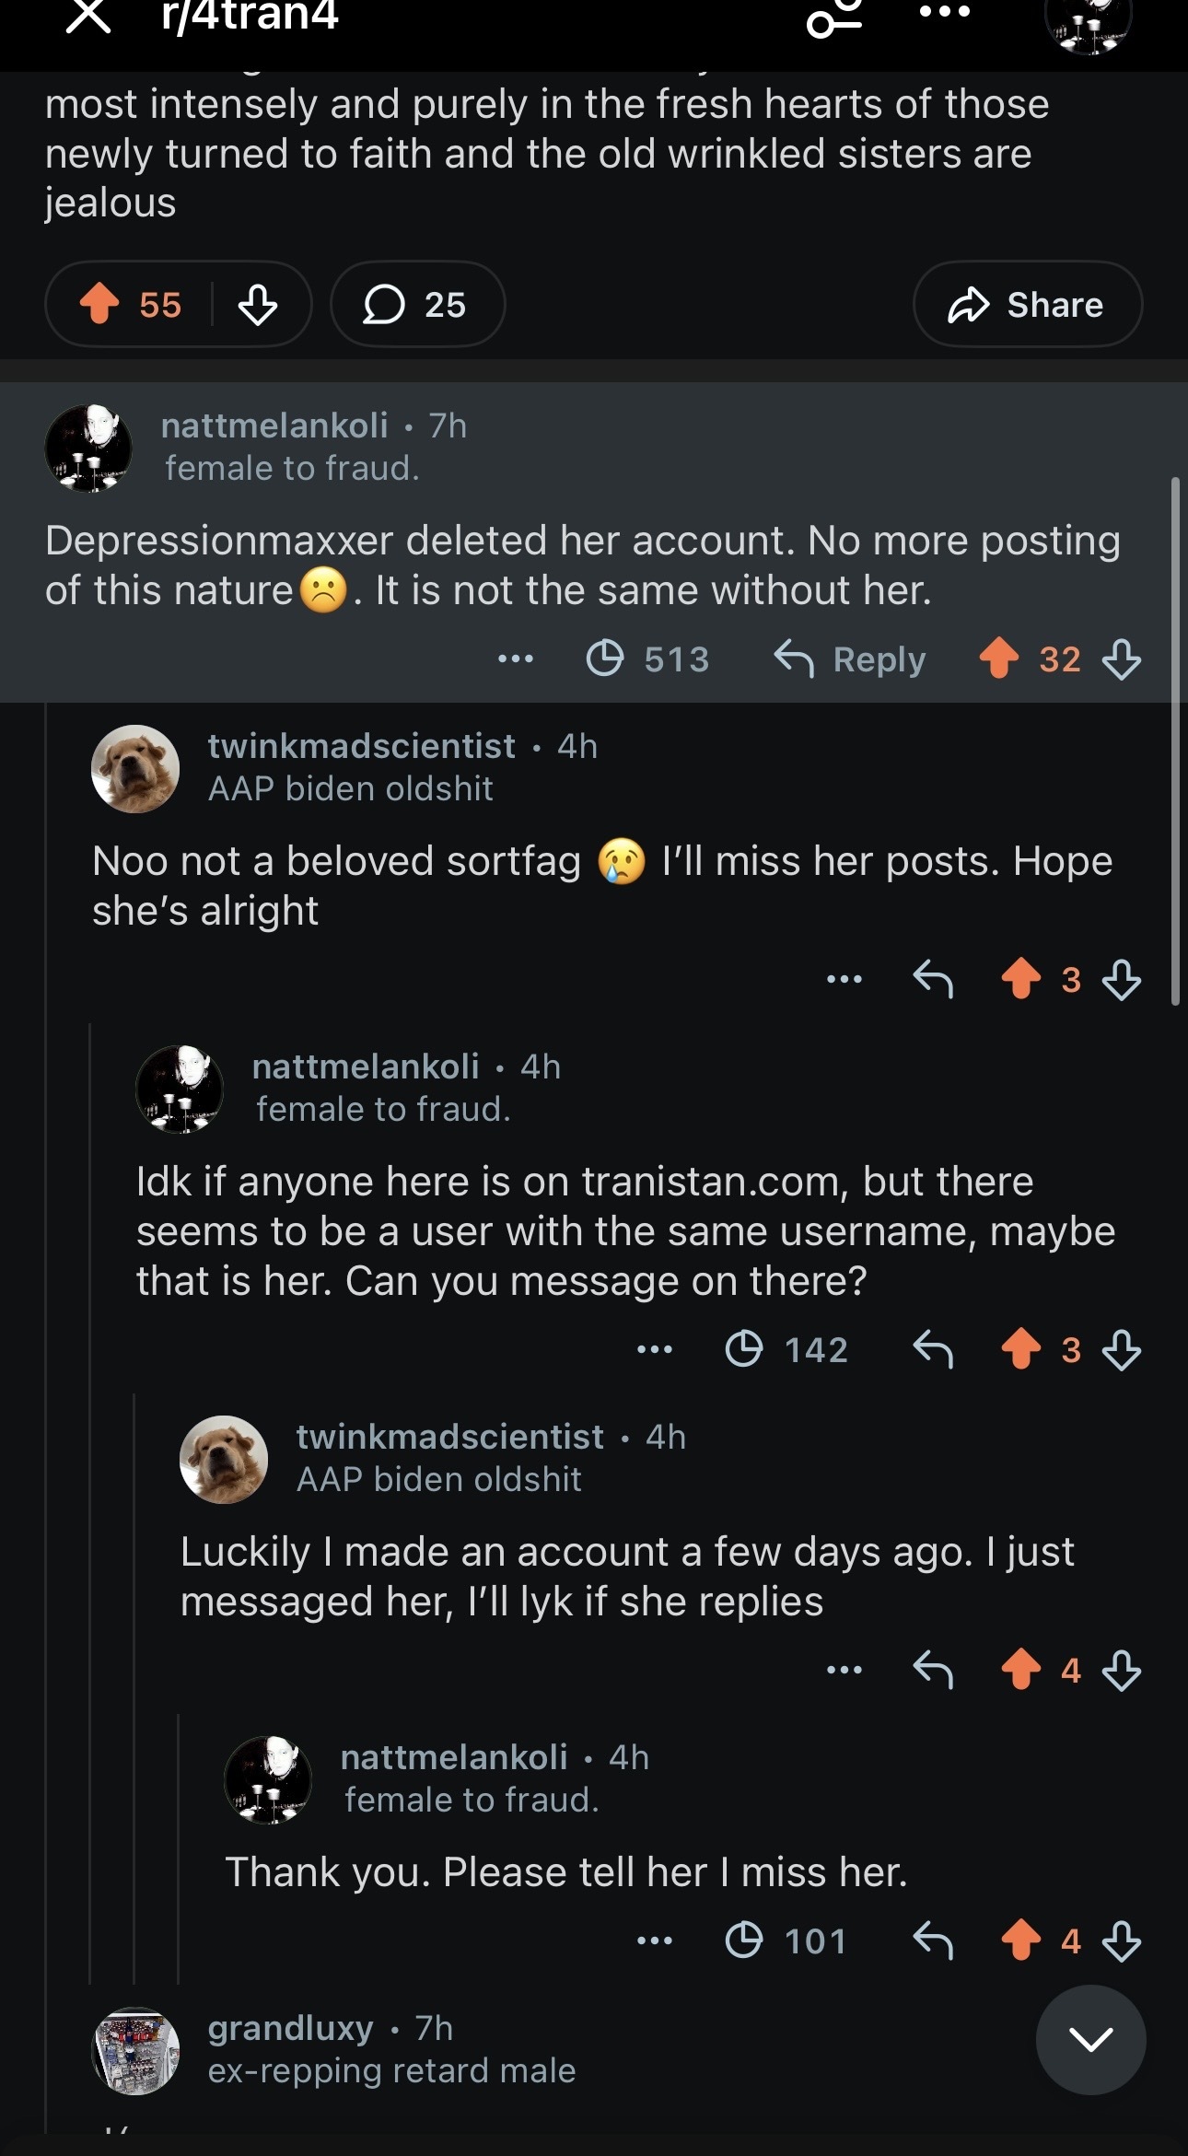Share this post
This screenshot has width=1188, height=2156.
click(1027, 304)
